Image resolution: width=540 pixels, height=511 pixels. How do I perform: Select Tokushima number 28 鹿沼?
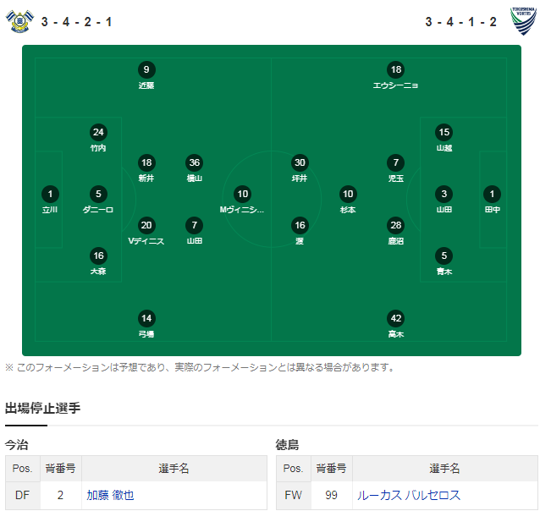pyautogui.click(x=396, y=231)
